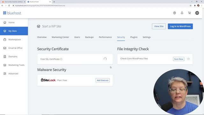Screen dimensions: 204x115
Task: Click the browser forward arrow
Action: [x=6, y=6]
